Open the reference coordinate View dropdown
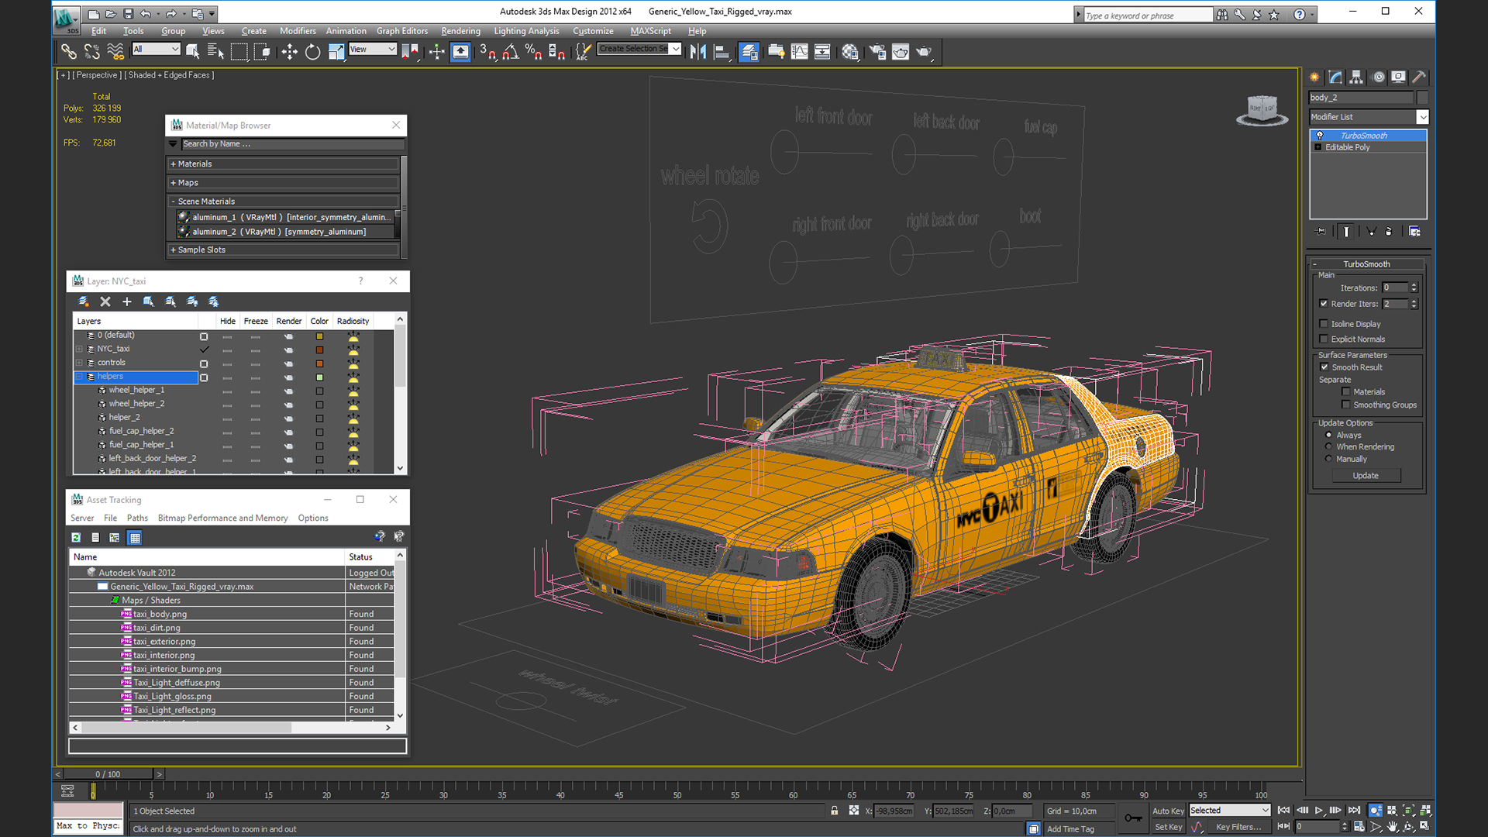 tap(373, 49)
